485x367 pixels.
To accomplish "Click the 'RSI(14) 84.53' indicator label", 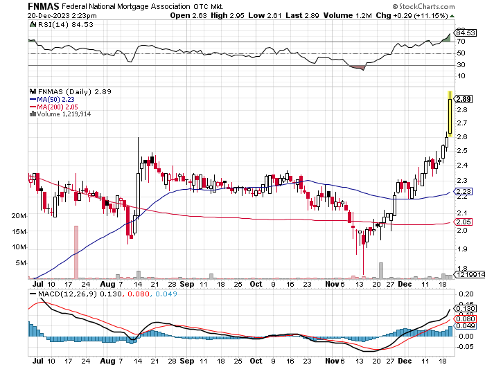I will 66,24.
